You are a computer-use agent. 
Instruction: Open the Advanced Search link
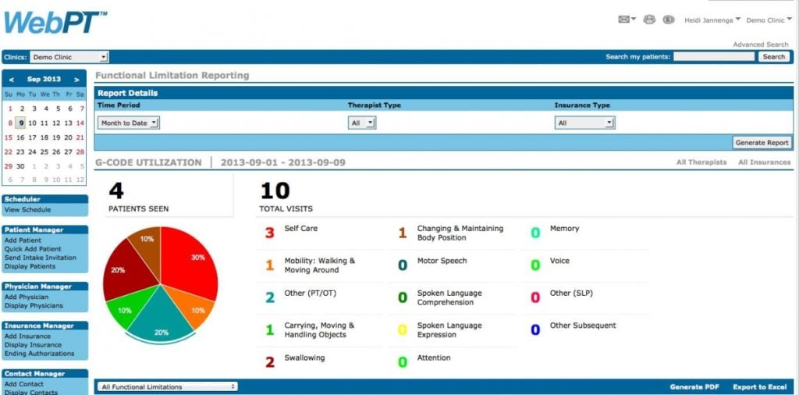760,44
